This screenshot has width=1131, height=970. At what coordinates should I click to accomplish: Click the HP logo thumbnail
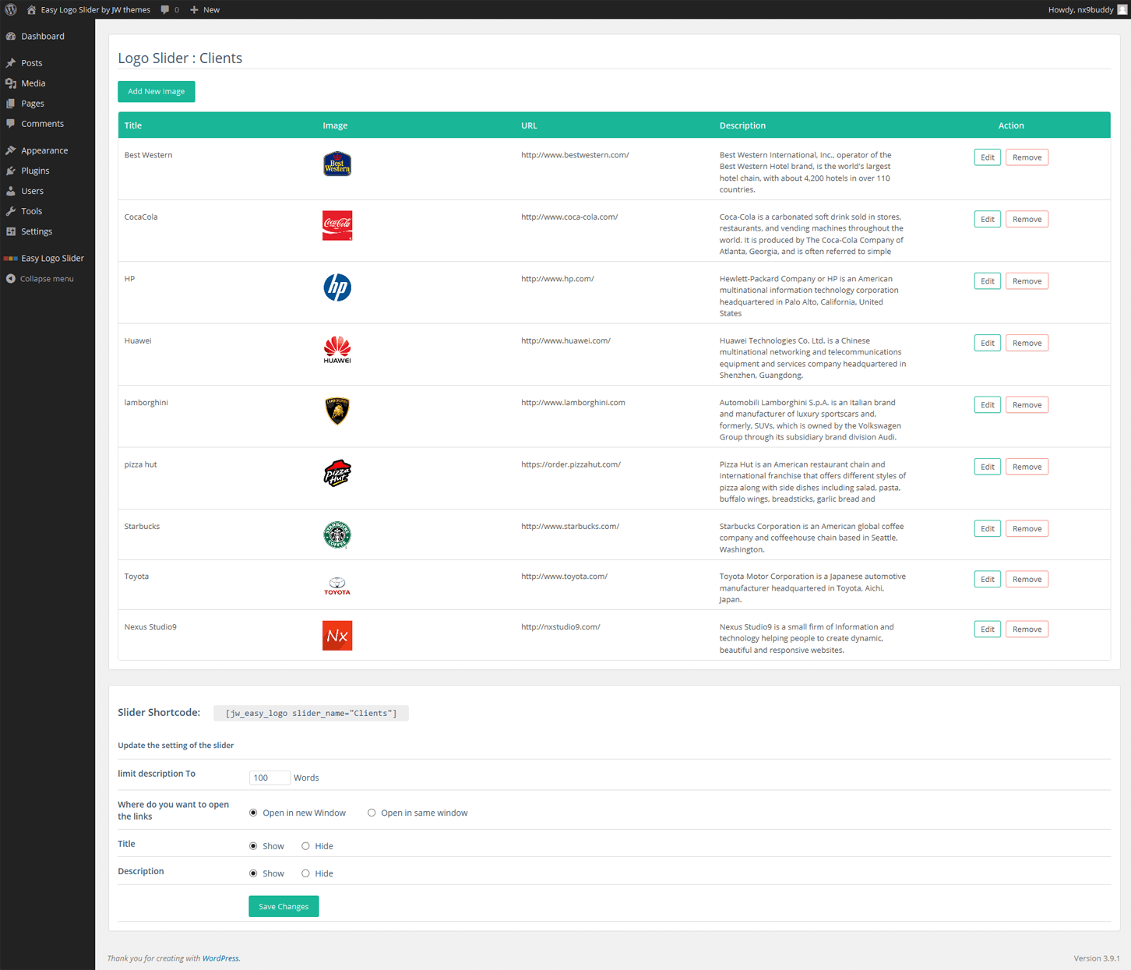tap(337, 287)
